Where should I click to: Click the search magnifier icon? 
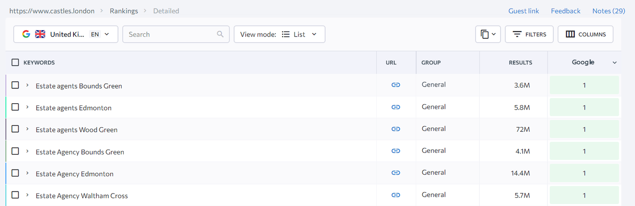pyautogui.click(x=220, y=34)
